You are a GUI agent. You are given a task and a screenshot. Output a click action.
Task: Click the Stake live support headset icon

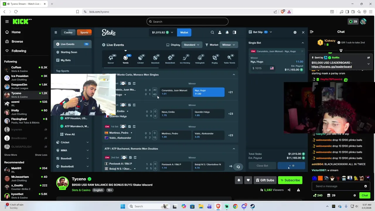(238, 167)
